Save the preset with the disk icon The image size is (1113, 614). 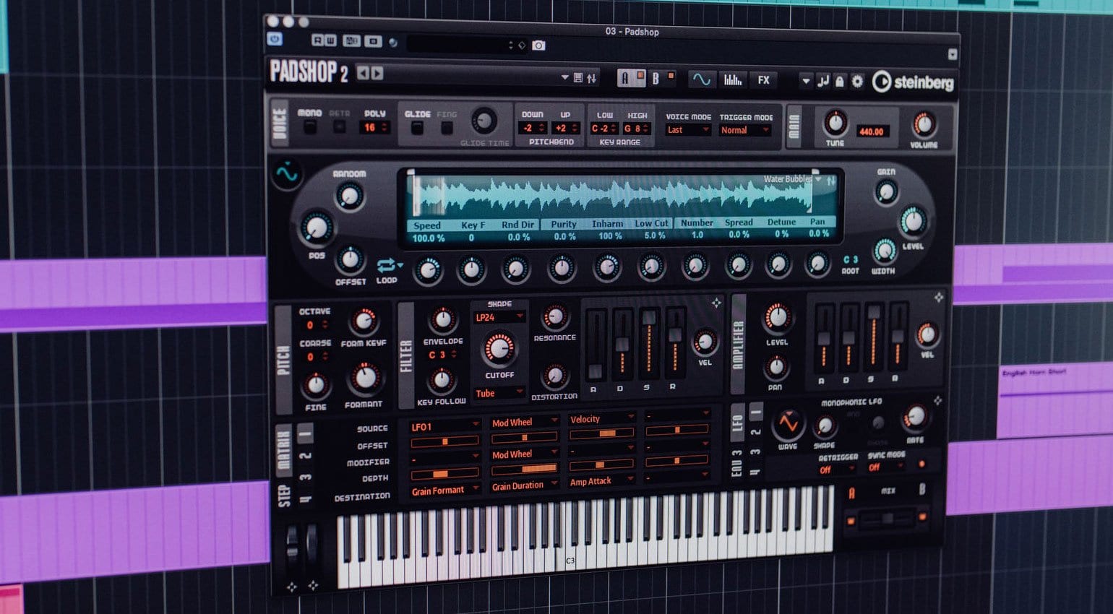click(577, 78)
